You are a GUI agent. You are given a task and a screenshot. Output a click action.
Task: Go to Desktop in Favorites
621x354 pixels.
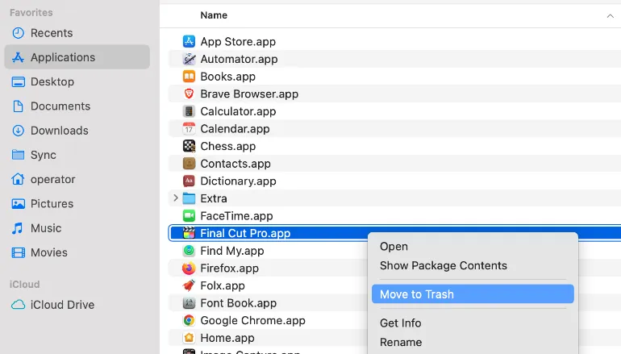pyautogui.click(x=52, y=81)
